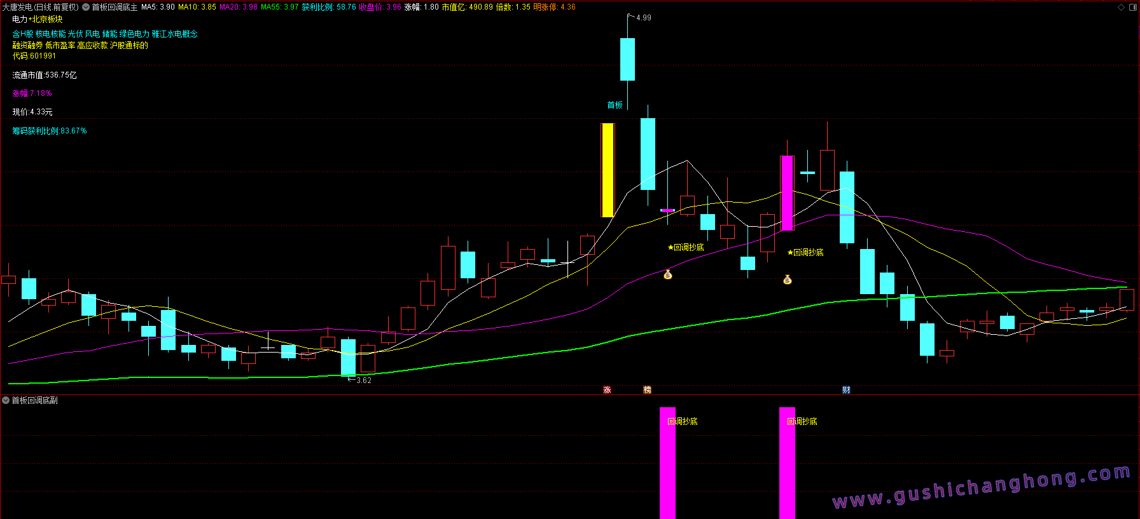Click the first ★回调抄底 star label
The height and width of the screenshot is (519, 1140).
point(685,247)
